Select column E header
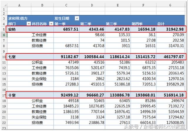The height and width of the screenshot is (131, 188). [x=118, y=5]
